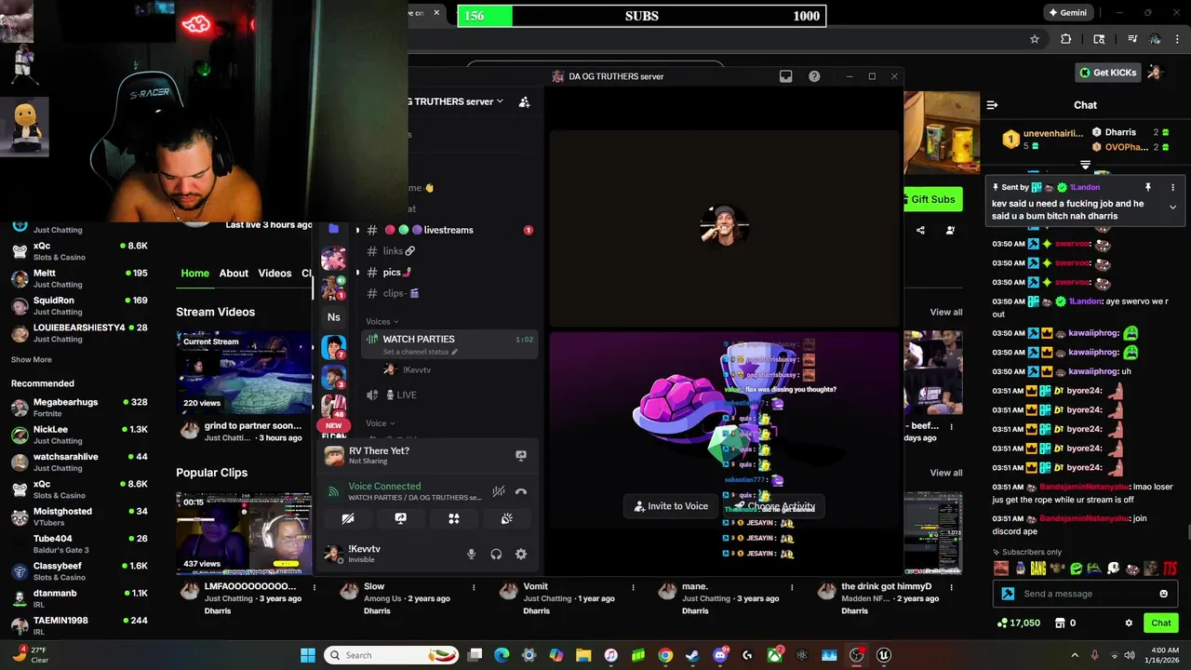Screen dimensions: 1191x670
Task: Open the Activities grid icon in voice panel
Action: 454,518
